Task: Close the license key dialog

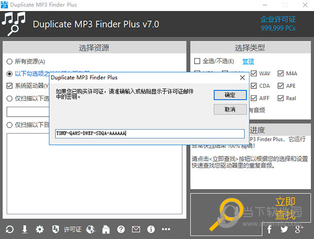Action: pos(242,78)
